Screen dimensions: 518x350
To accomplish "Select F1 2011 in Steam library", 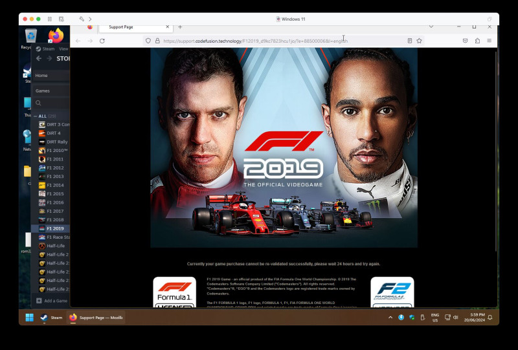I will click(51, 159).
